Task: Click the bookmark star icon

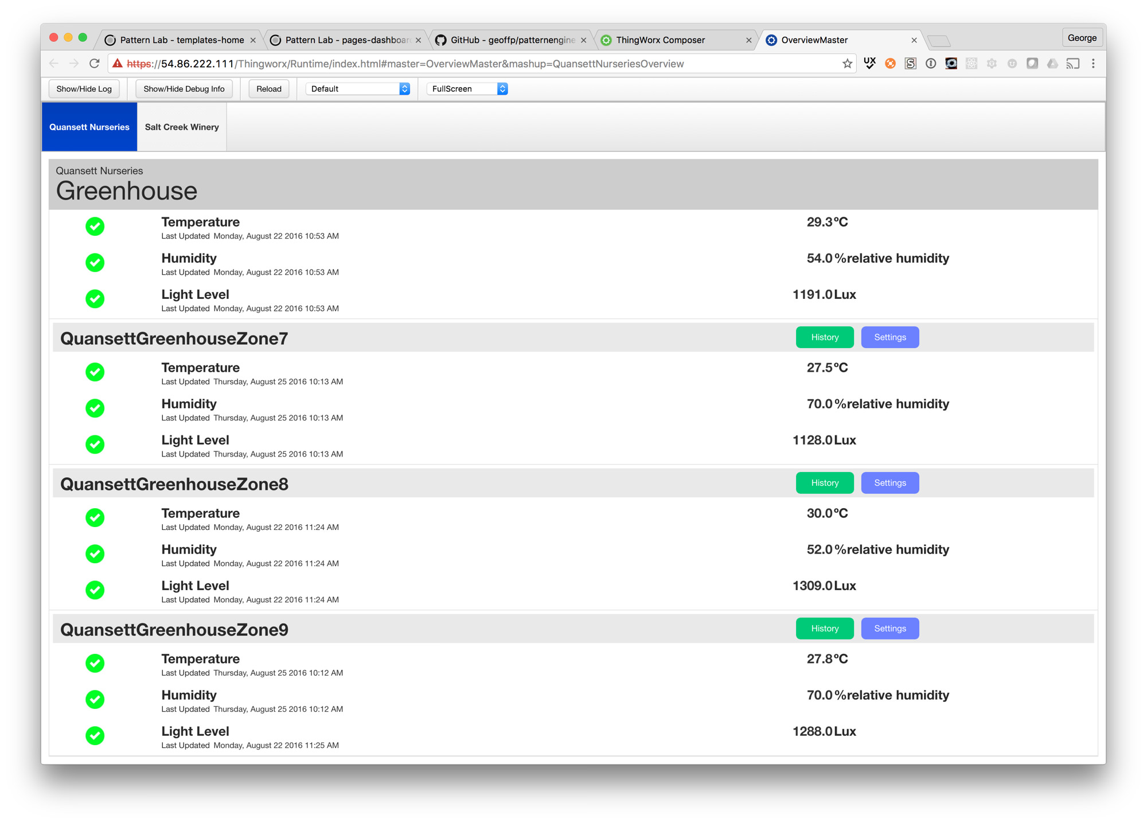Action: (847, 64)
